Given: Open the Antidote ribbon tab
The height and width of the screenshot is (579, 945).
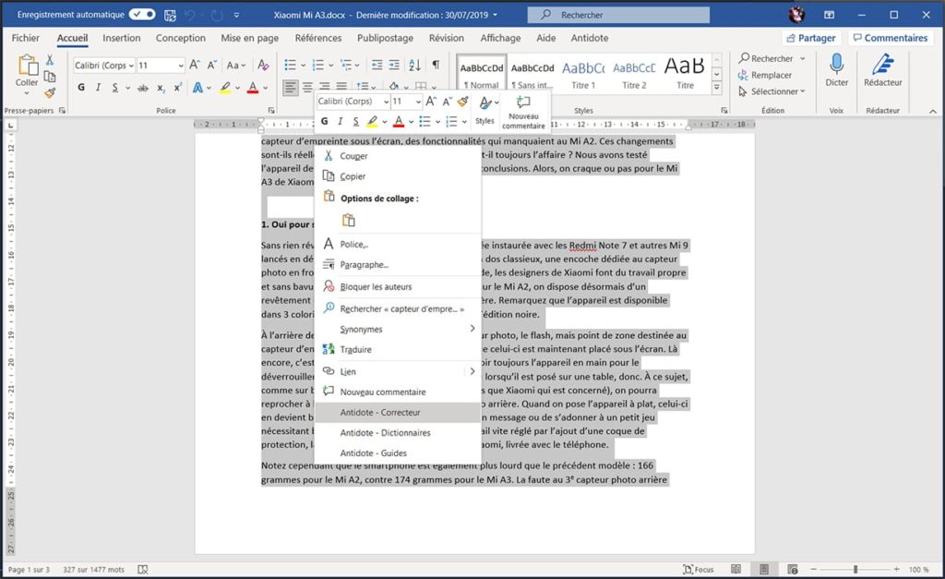Looking at the screenshot, I should [x=590, y=38].
